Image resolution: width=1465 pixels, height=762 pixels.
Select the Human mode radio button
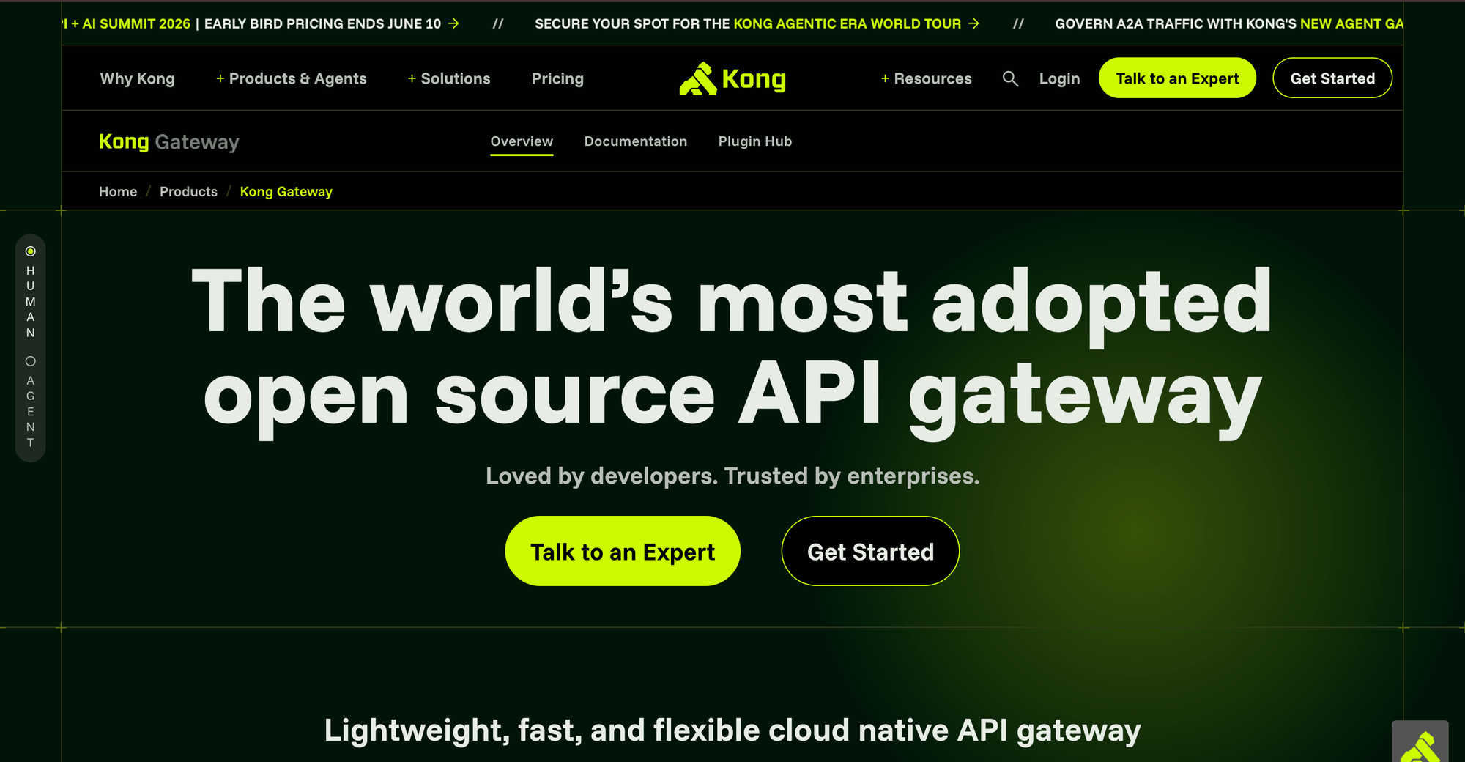(x=30, y=251)
